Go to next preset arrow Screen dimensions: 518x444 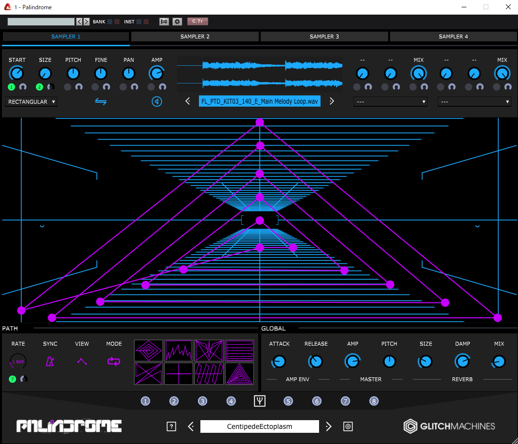[x=328, y=426]
